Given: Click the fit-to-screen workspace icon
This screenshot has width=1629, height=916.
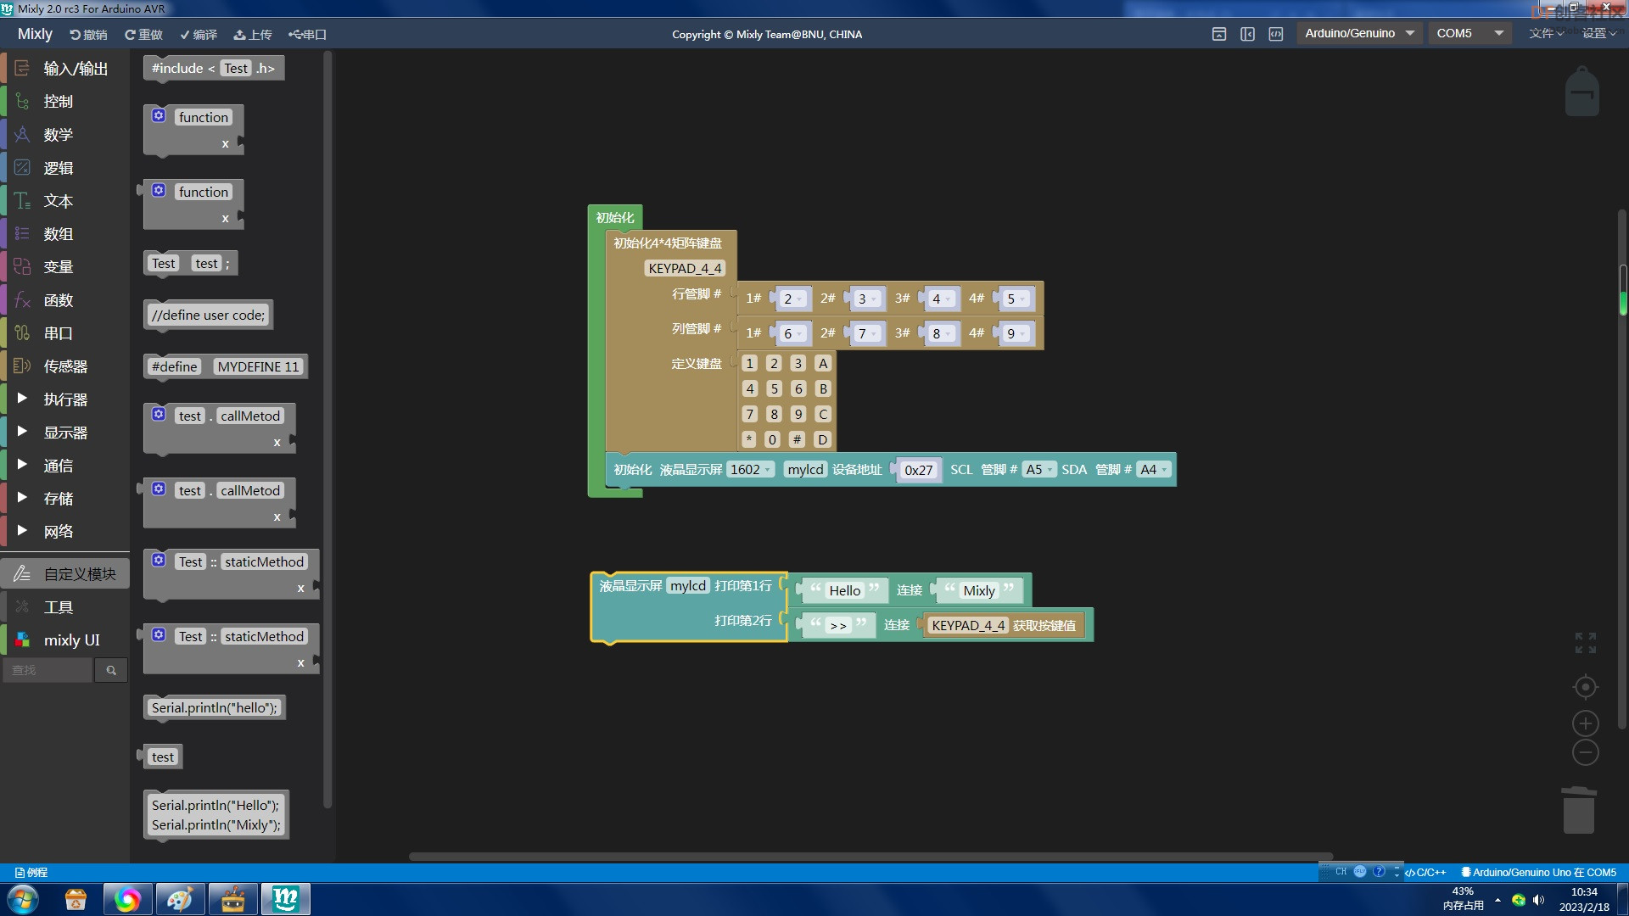Looking at the screenshot, I should [x=1585, y=643].
